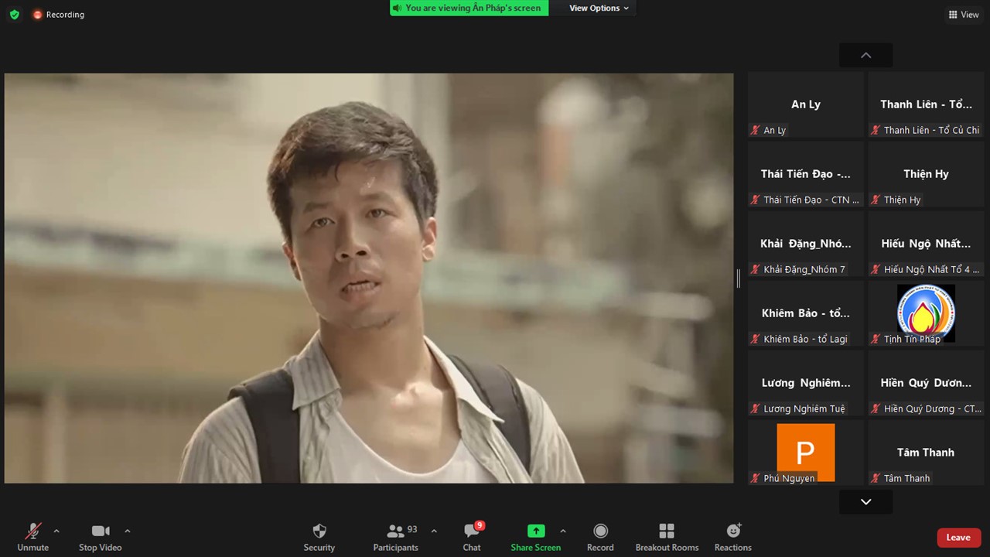Click the muted mic icon beside Hiếu Ngộ Nhất
Viewport: 990px width, 557px height.
(876, 270)
